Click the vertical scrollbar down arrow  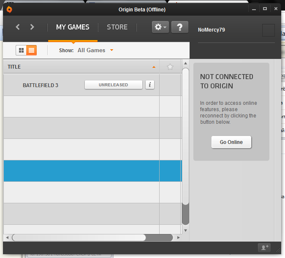click(x=186, y=231)
